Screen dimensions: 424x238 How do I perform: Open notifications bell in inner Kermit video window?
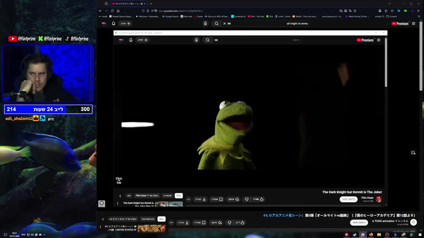pyautogui.click(x=131, y=40)
